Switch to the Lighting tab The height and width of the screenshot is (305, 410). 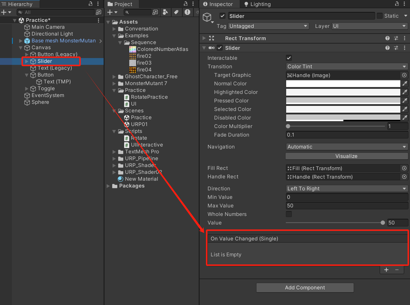tap(258, 4)
